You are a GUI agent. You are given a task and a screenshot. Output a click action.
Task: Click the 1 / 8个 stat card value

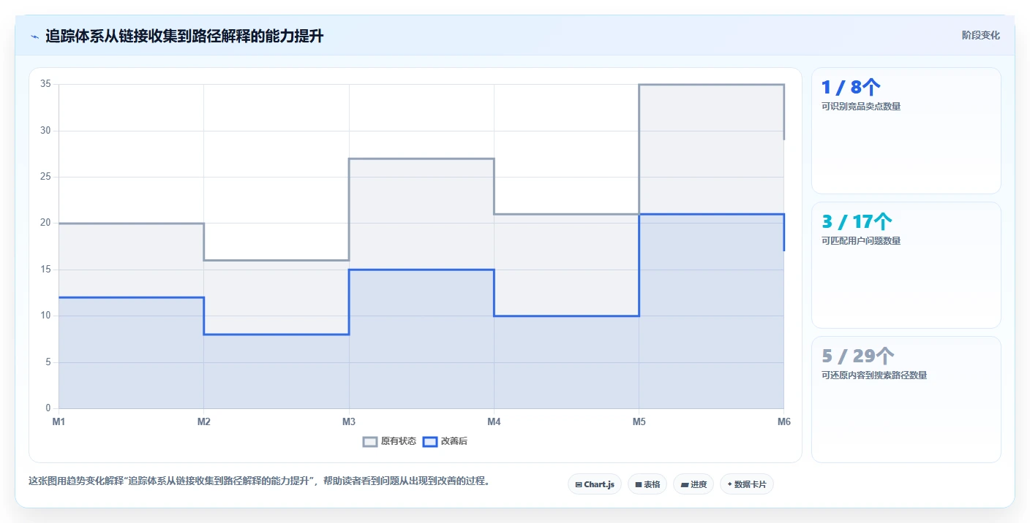(x=852, y=88)
